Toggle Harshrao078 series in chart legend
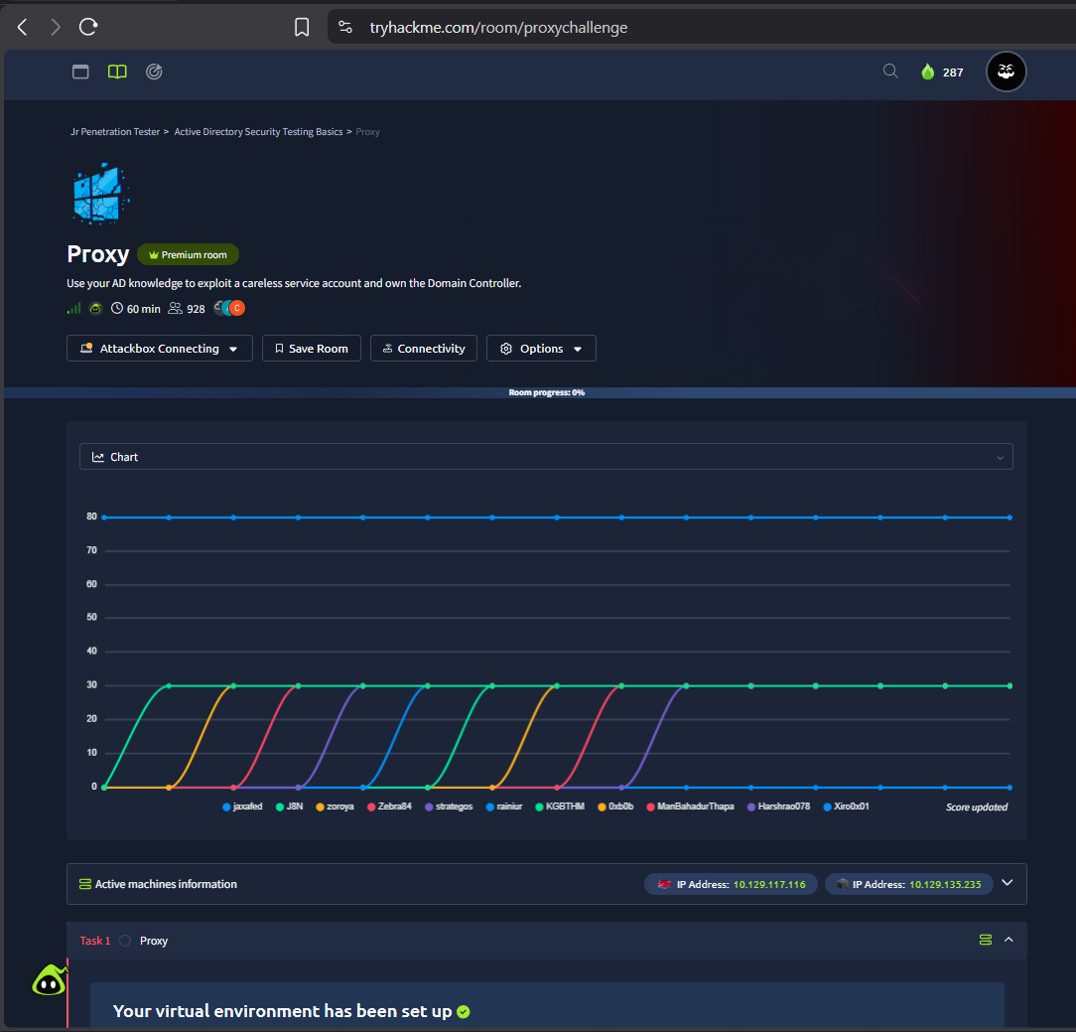 tap(779, 807)
